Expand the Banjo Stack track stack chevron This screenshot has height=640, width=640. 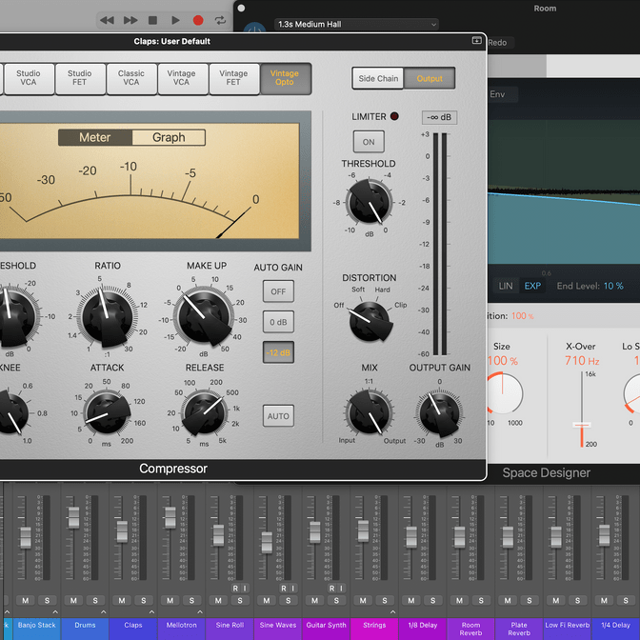55,611
